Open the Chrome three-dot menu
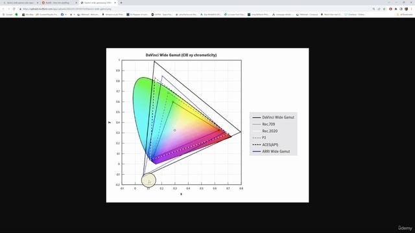The height and width of the screenshot is (233, 415). [x=411, y=9]
